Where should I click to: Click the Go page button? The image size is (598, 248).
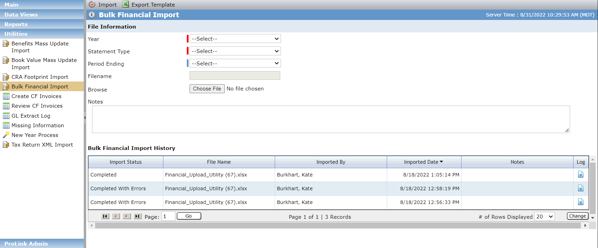(x=189, y=216)
